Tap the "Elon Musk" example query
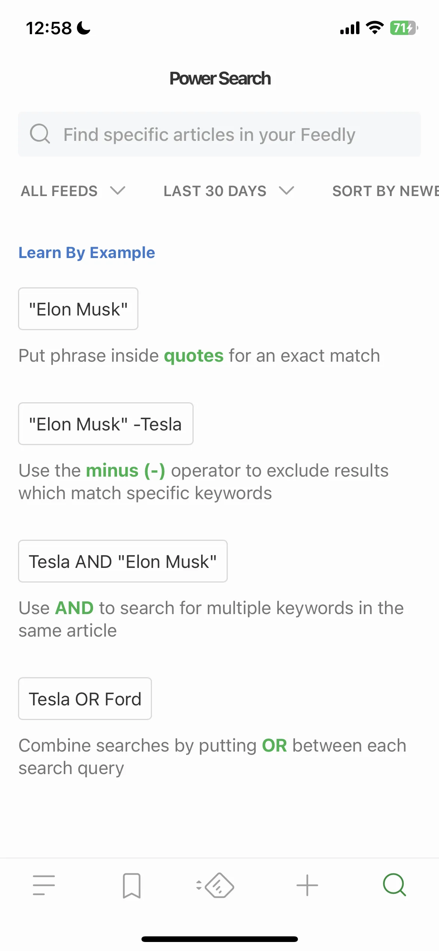The width and height of the screenshot is (439, 951). [78, 309]
